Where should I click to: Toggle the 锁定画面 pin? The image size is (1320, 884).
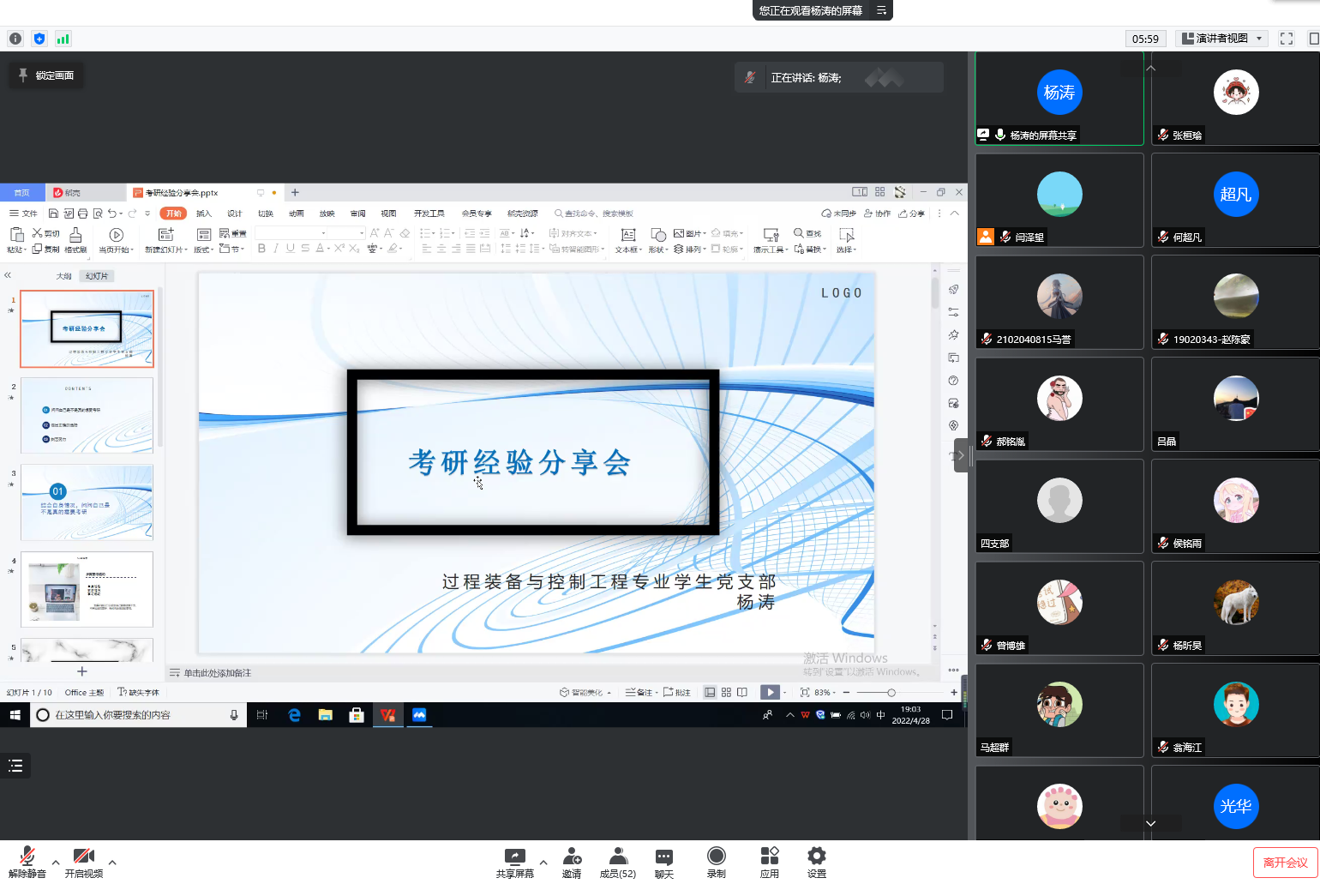(46, 75)
